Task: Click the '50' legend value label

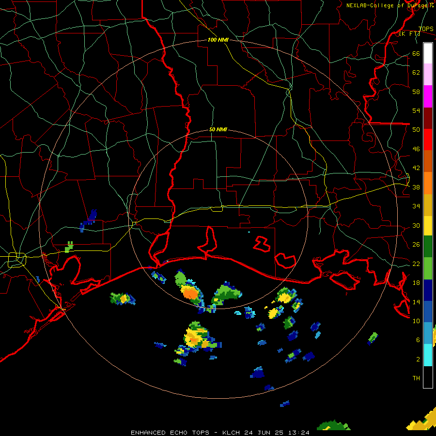Action: 416,130
